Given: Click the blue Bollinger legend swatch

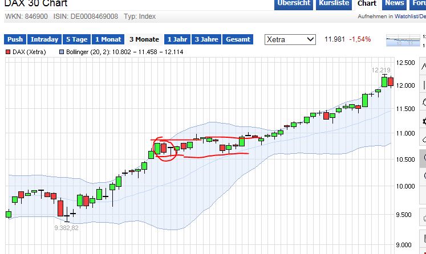Looking at the screenshot, I should point(62,52).
